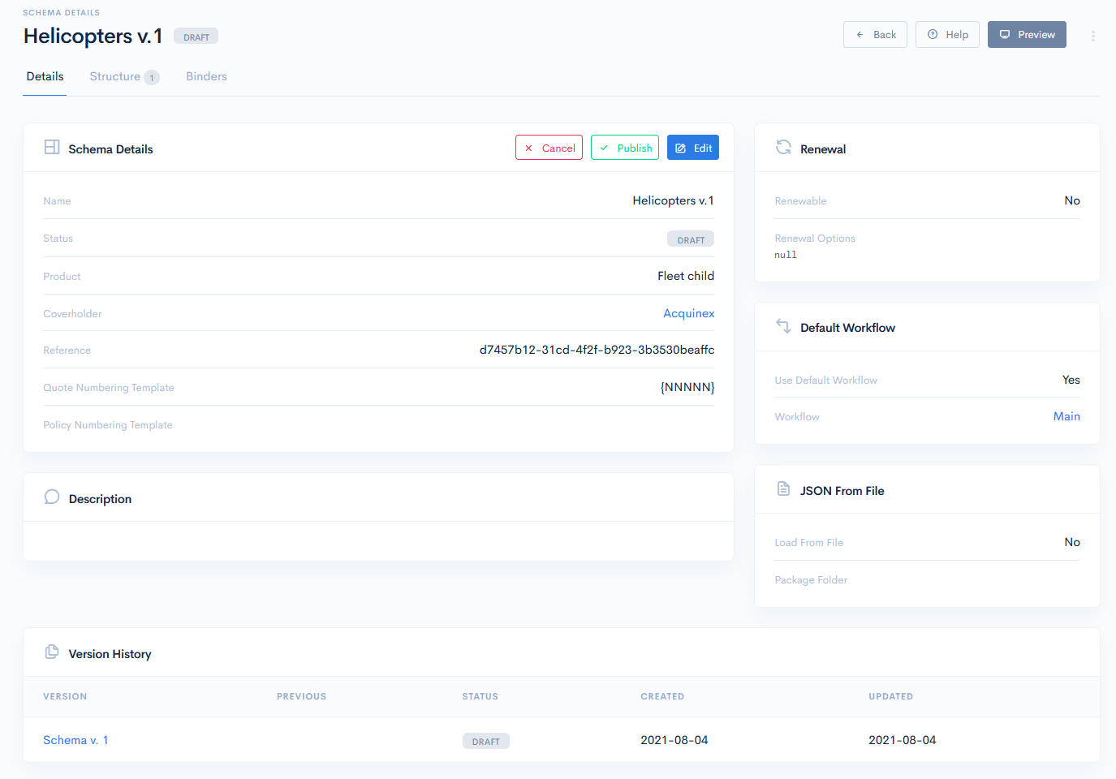Open the Acquinex coverholder link

pyautogui.click(x=688, y=313)
